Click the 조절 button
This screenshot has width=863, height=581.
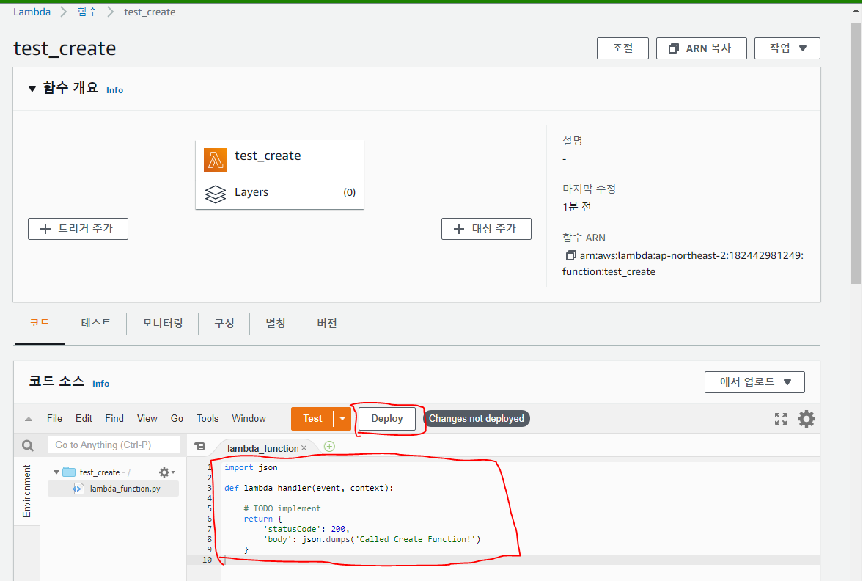point(623,48)
